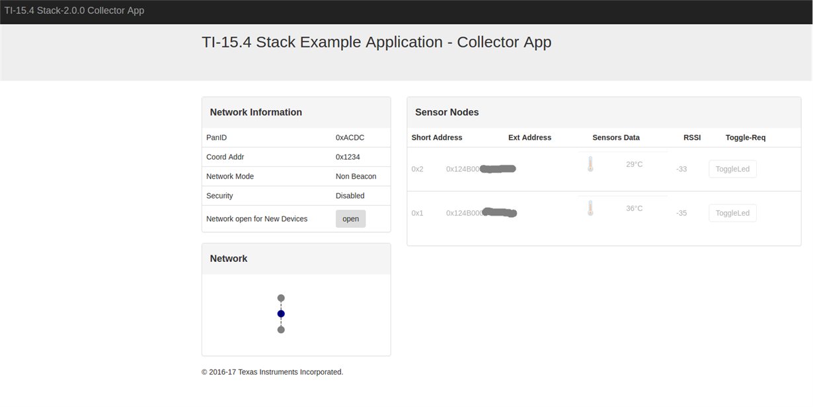
Task: Click the Coord Addr value 0x1234
Action: 348,157
